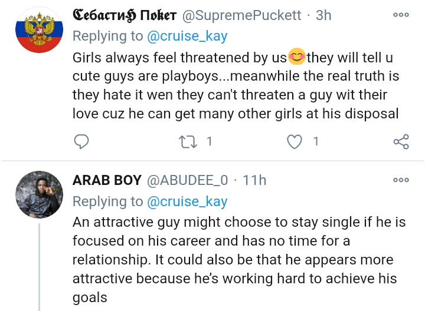Open the more options menu on SupremePuckett's tweet

tap(401, 15)
